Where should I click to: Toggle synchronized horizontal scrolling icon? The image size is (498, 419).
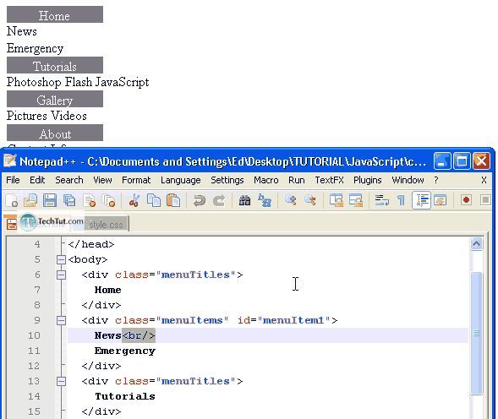click(356, 200)
